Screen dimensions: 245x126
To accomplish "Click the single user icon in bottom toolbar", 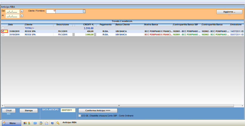I will pos(29,123).
